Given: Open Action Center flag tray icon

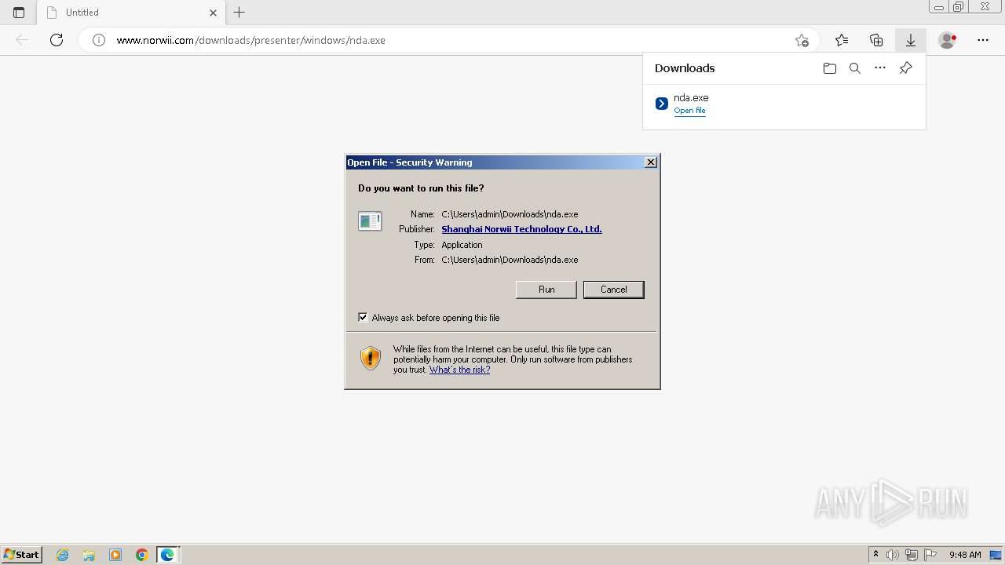Looking at the screenshot, I should click(x=930, y=555).
